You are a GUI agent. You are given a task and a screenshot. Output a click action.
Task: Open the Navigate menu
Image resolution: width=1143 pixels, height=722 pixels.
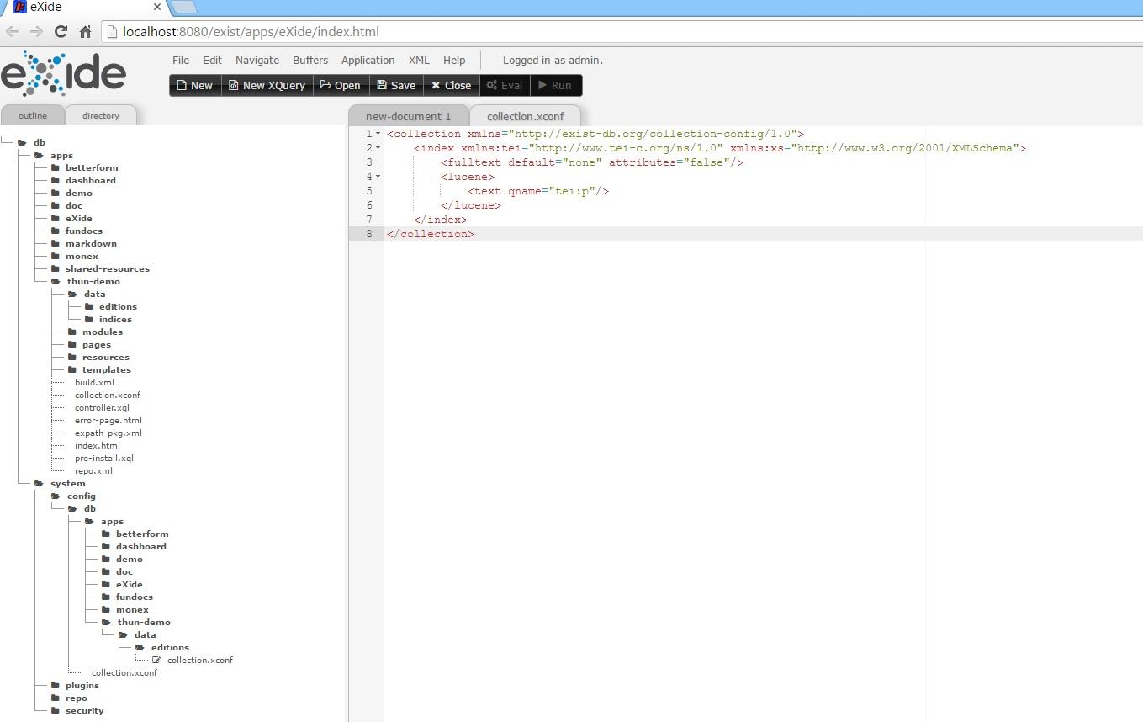pos(257,60)
